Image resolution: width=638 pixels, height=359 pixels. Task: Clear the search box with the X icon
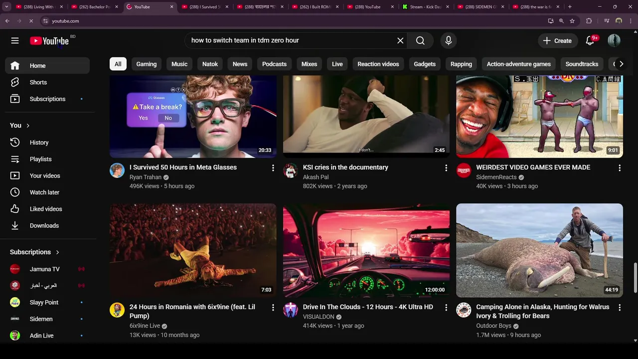400,40
